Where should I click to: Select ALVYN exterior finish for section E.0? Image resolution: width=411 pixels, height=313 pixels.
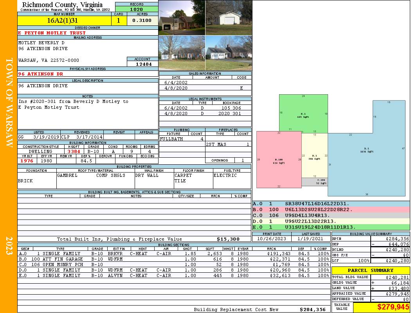115,275
